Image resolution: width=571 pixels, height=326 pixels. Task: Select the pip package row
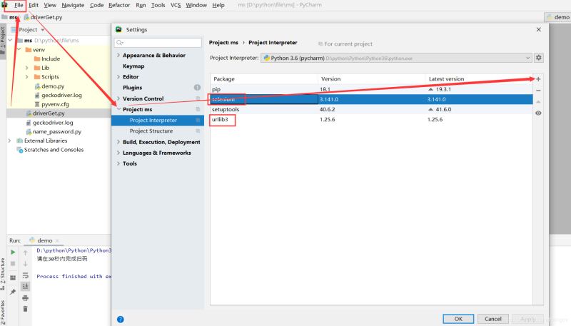tap(371, 89)
